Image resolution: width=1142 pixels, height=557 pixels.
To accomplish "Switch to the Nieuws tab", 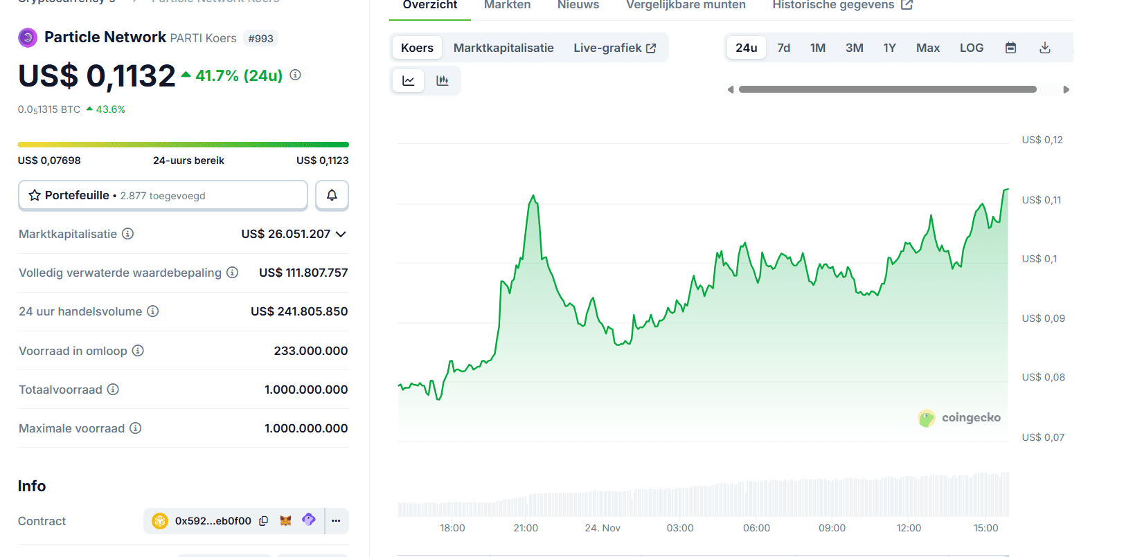I will tap(578, 6).
